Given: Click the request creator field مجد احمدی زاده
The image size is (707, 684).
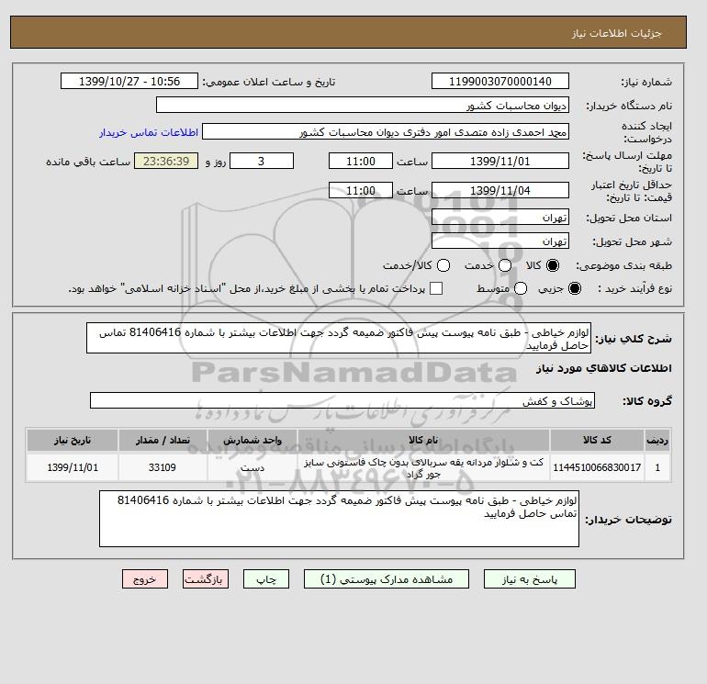Looking at the screenshot, I should [x=386, y=131].
